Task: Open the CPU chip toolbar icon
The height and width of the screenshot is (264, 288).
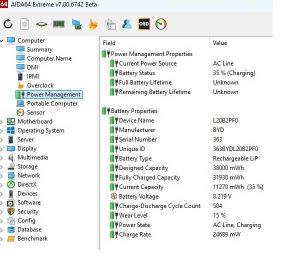Action: click(41, 24)
